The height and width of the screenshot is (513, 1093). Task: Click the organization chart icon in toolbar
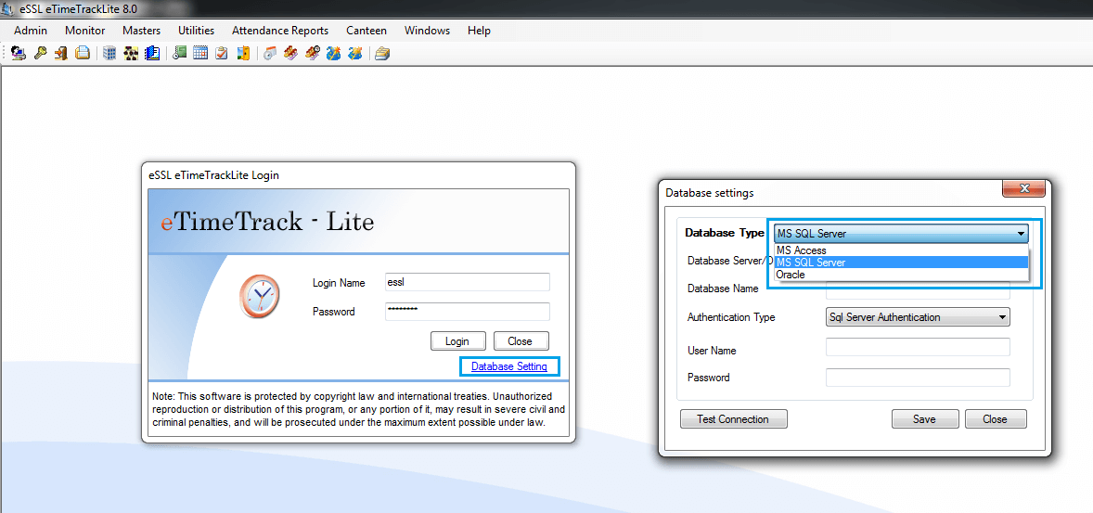131,53
